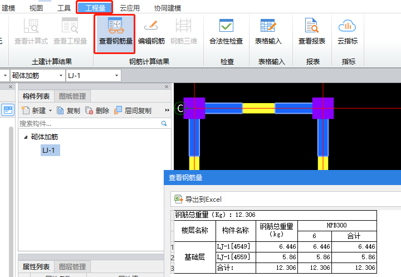The image size is (401, 277).
Task: Expand the 新建 dropdown arrow
Action: [x=50, y=110]
